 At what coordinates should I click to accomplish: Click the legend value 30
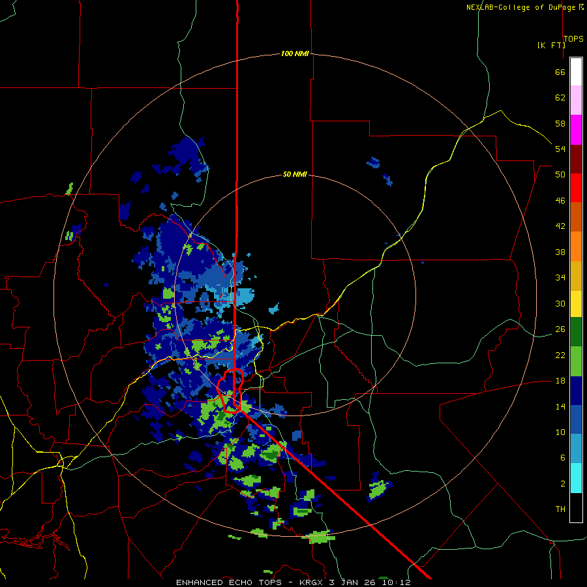point(560,303)
